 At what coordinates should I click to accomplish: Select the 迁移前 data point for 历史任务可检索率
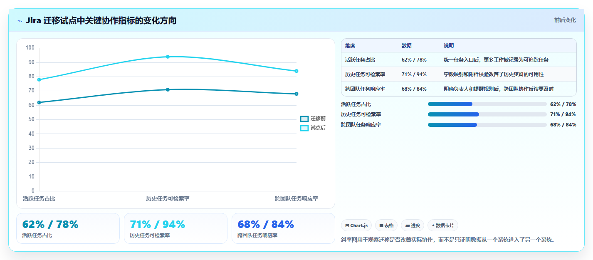168,89
